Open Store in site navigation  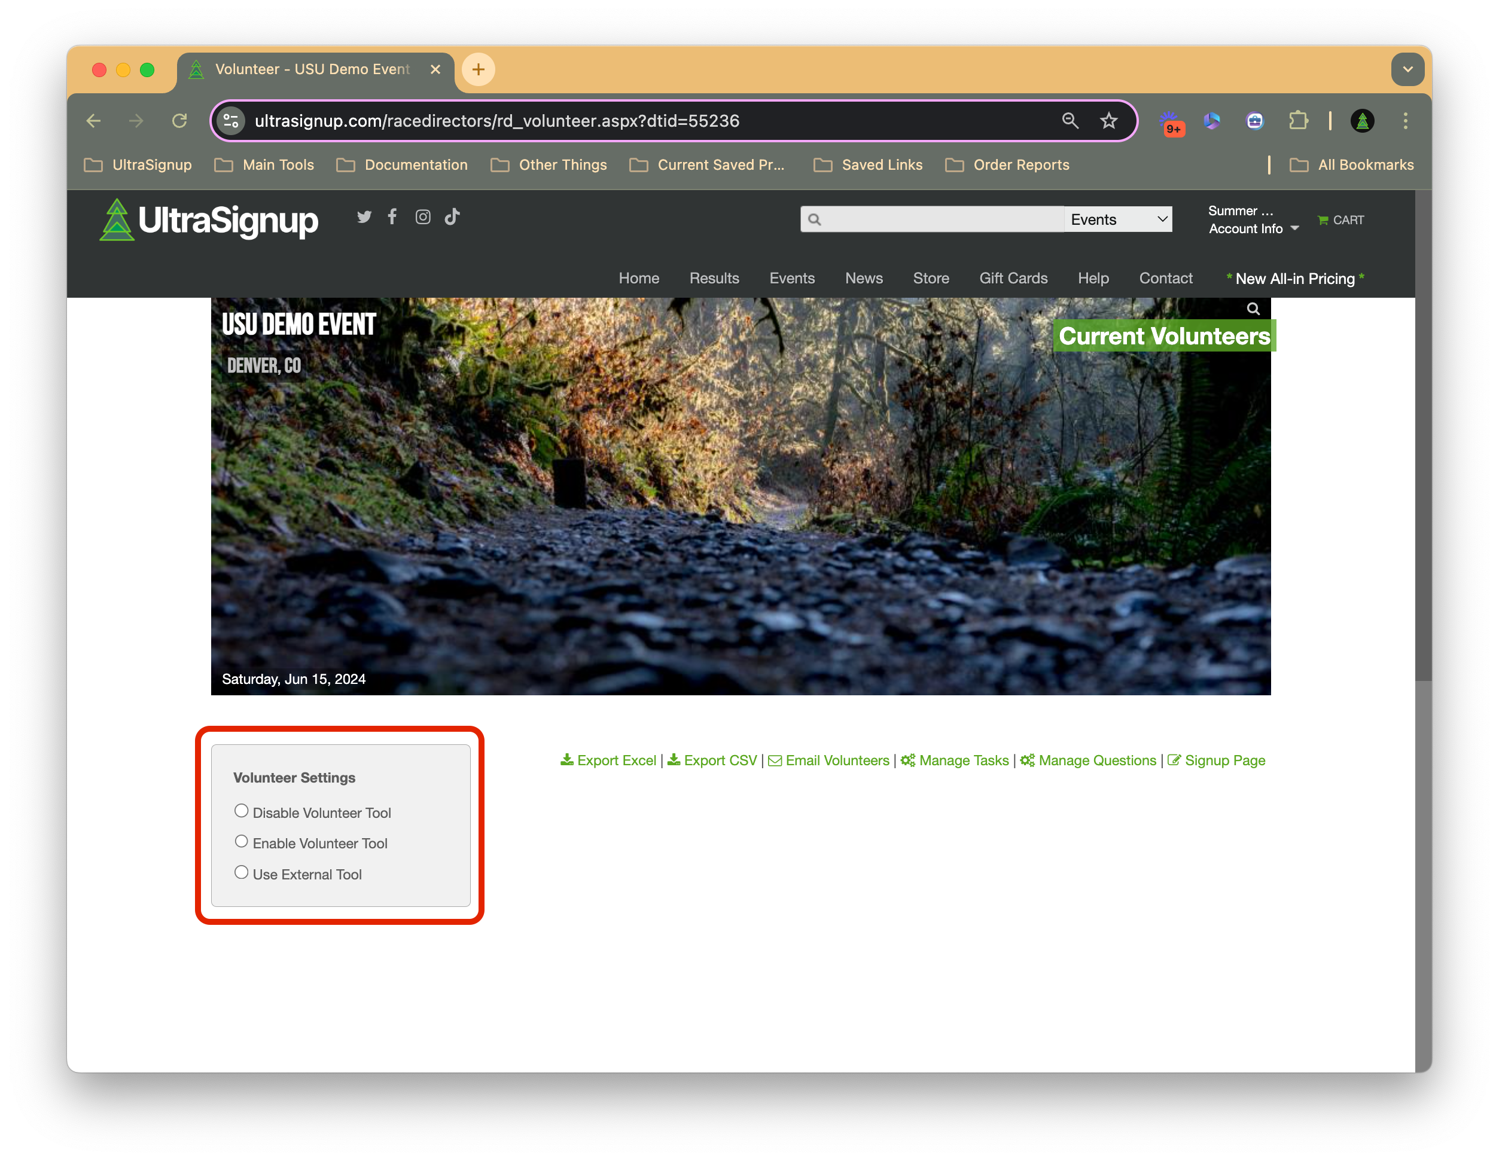coord(931,279)
